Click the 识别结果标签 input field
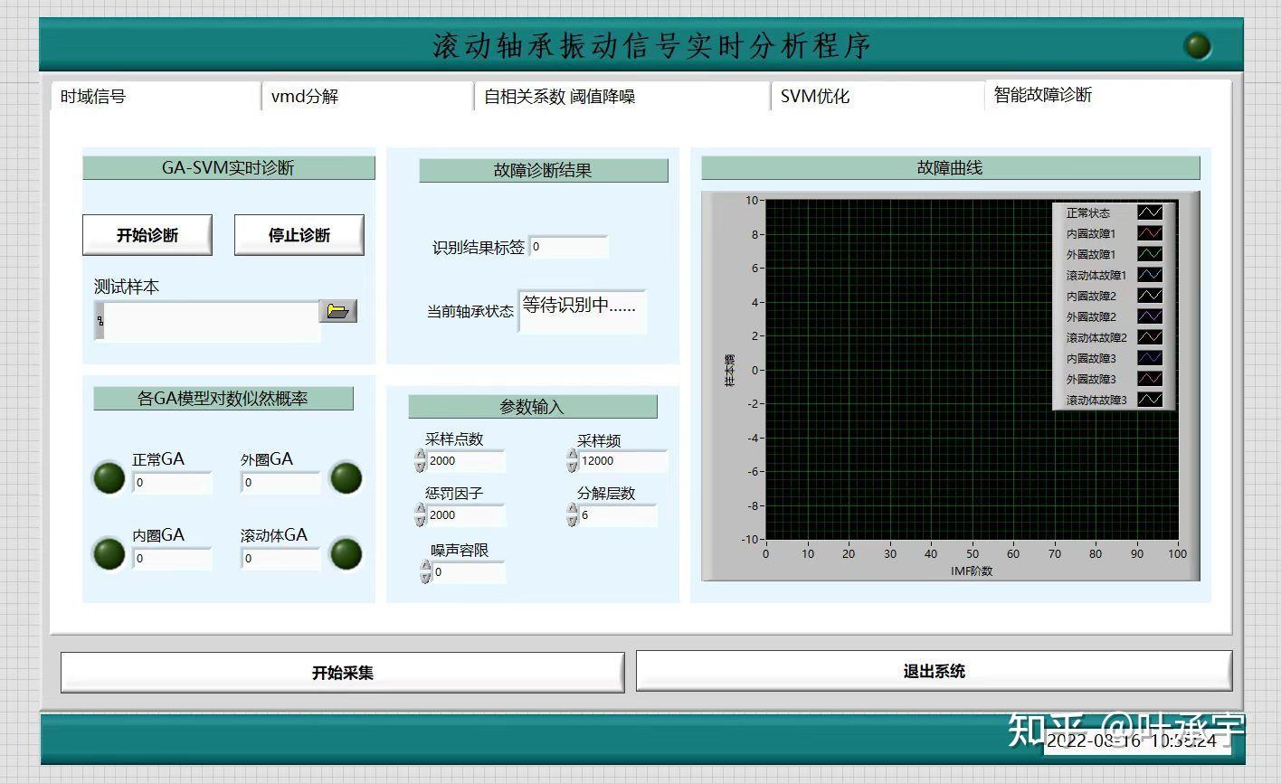The image size is (1281, 783). point(568,246)
